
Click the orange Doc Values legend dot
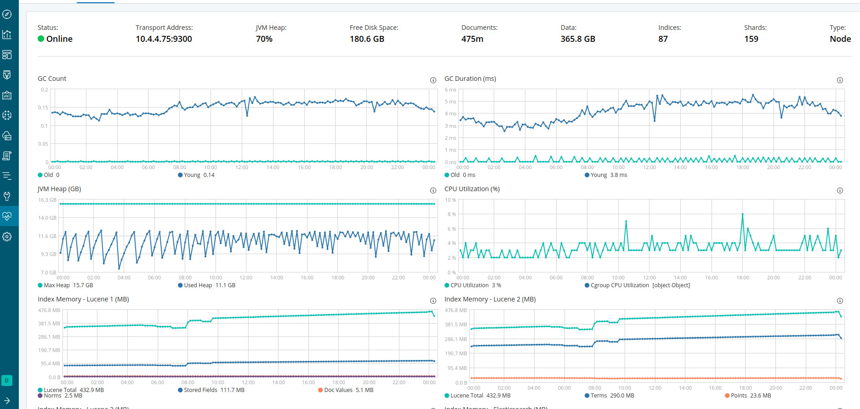pos(320,390)
